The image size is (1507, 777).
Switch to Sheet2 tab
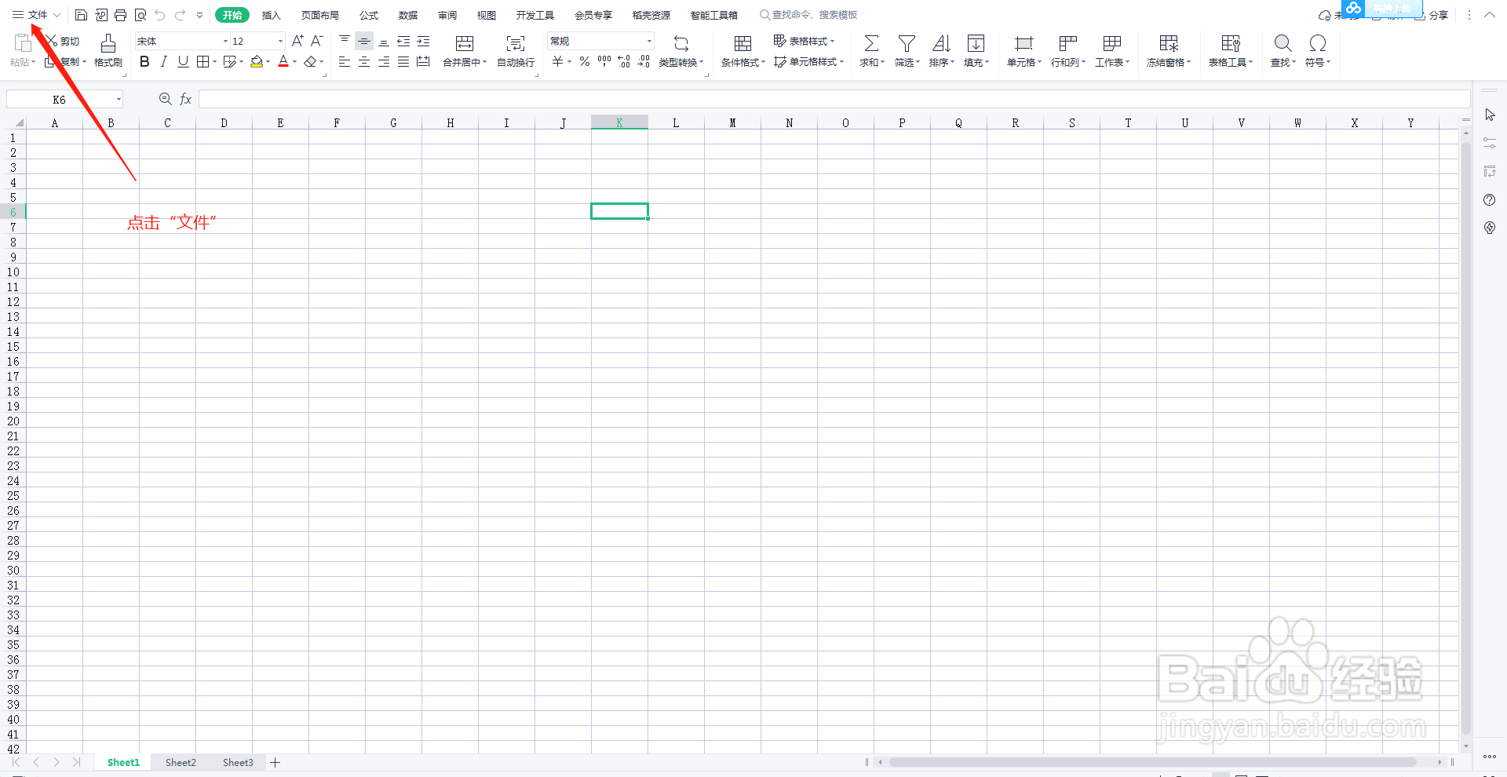coord(181,762)
